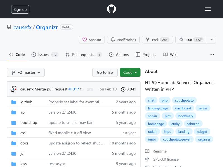Click the php topic tag
This screenshot has height=167, width=223.
[164, 100]
